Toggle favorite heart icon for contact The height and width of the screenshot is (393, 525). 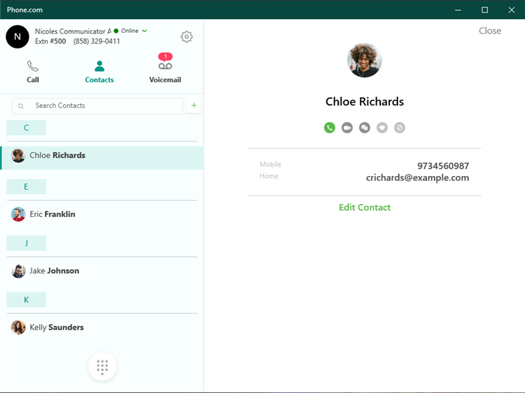coord(382,128)
